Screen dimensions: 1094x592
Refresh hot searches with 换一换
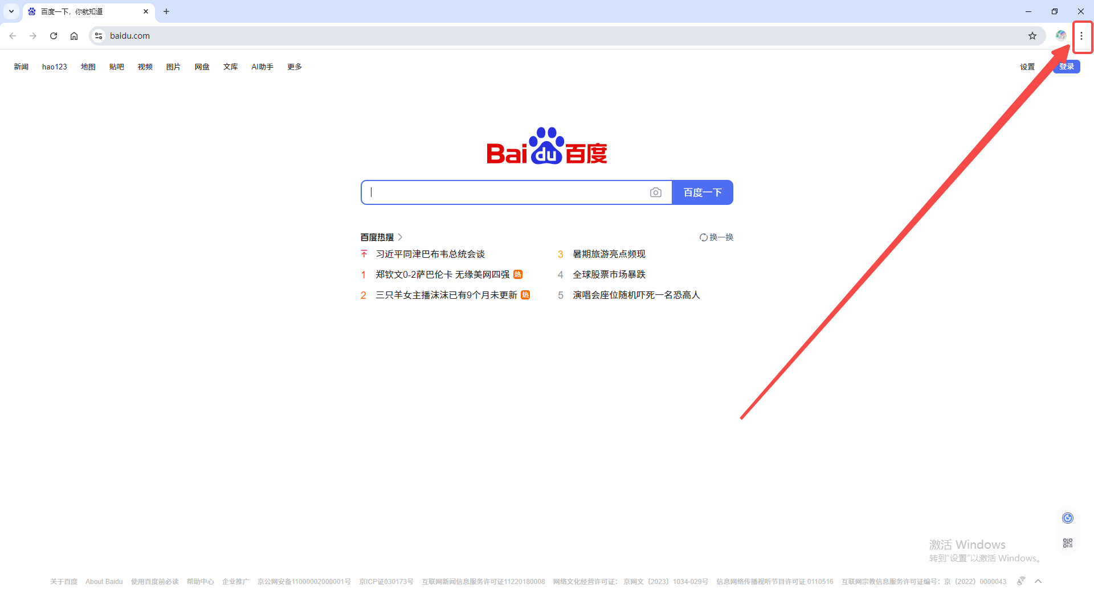[717, 237]
